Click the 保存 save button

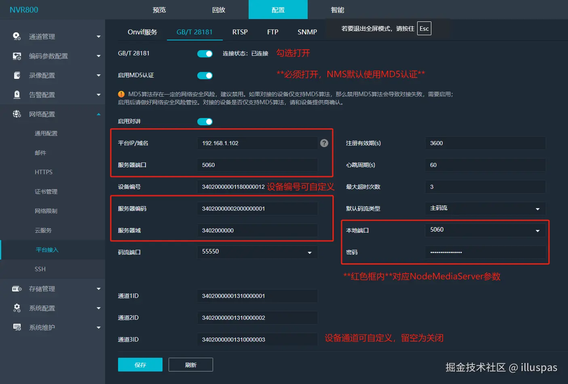140,364
